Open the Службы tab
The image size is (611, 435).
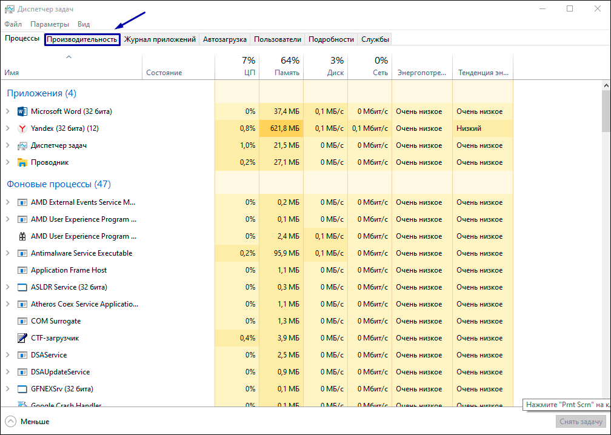[x=375, y=39]
